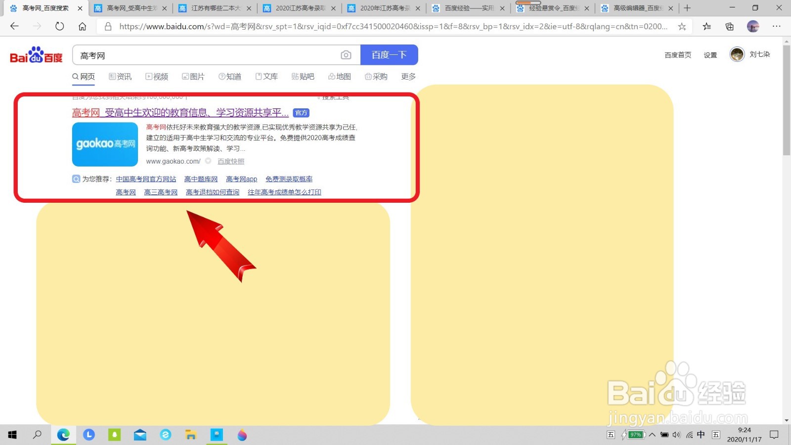Click the gaokao高考网 logo thumbnail
Viewport: 791px width, 445px height.
[105, 144]
